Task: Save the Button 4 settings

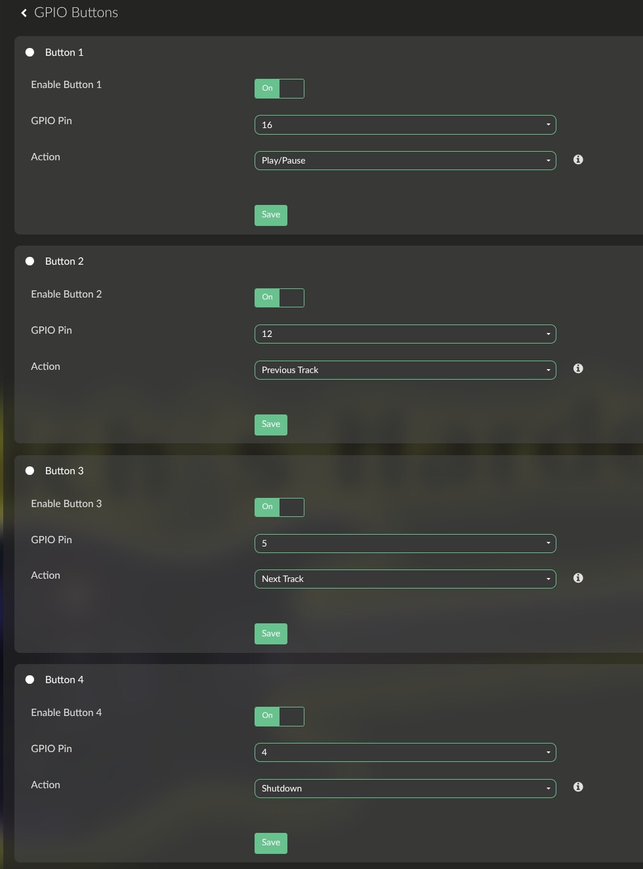Action: coord(271,843)
